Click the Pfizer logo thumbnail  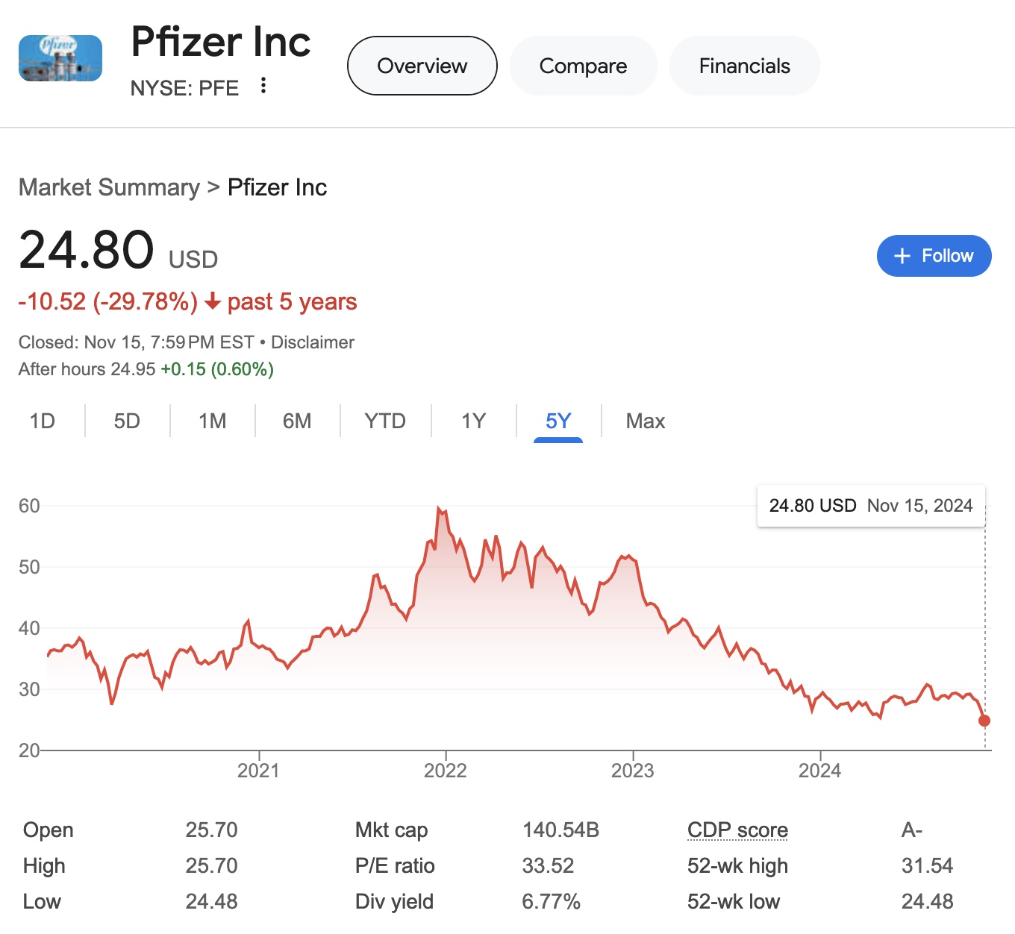[60, 58]
